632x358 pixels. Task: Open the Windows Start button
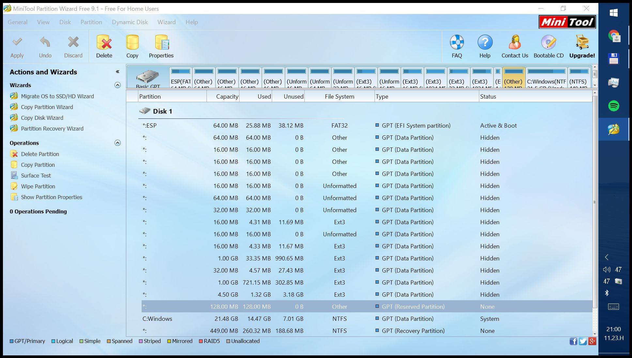(613, 13)
